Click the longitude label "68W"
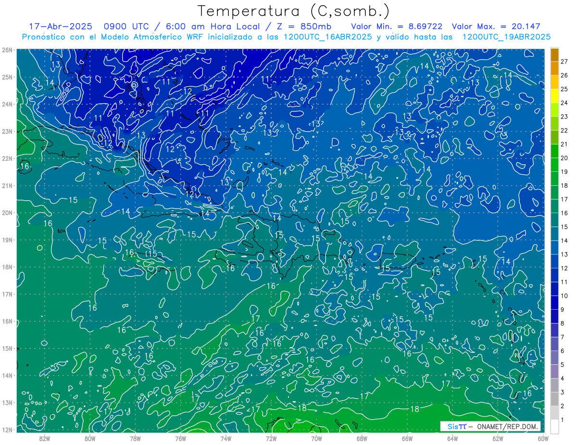 click(362, 438)
